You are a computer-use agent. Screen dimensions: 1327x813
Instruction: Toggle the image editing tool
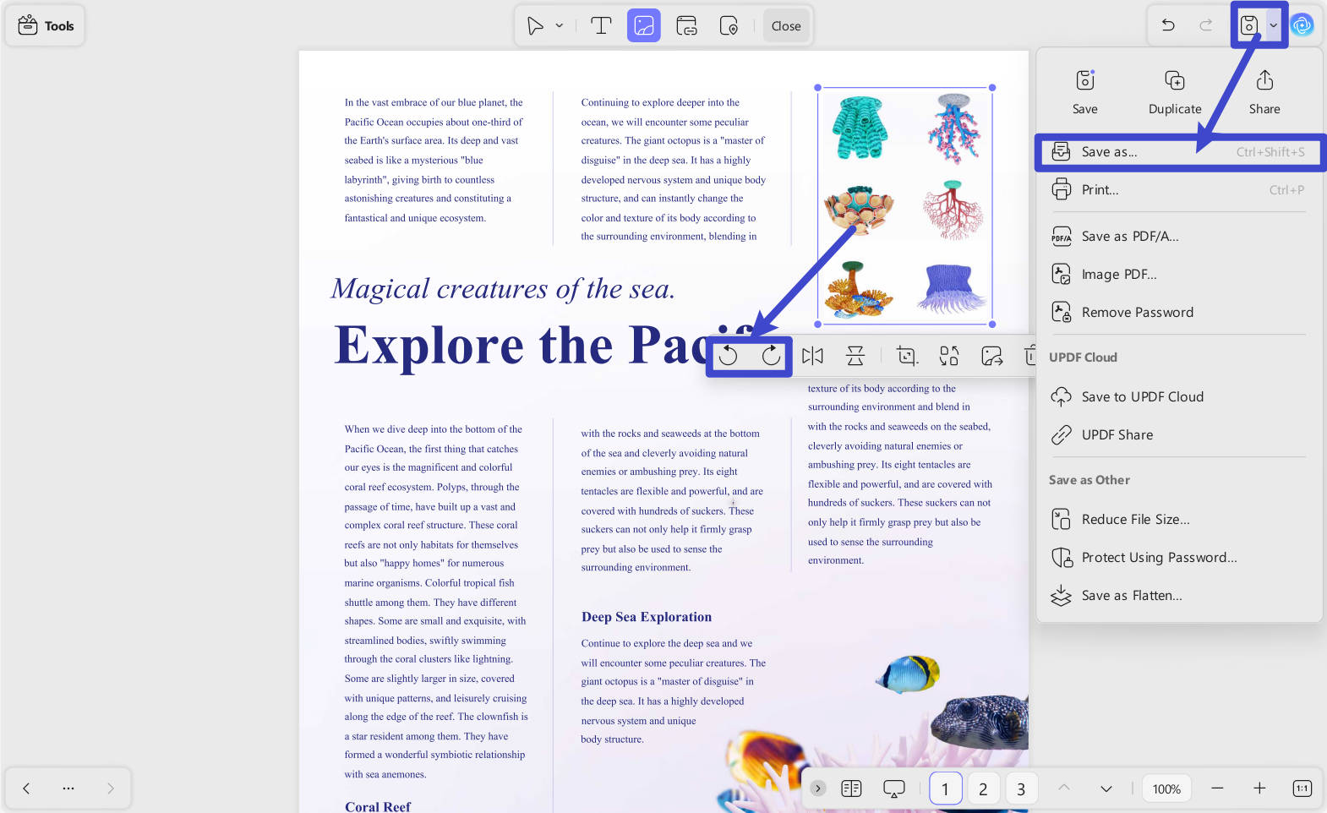[643, 26]
